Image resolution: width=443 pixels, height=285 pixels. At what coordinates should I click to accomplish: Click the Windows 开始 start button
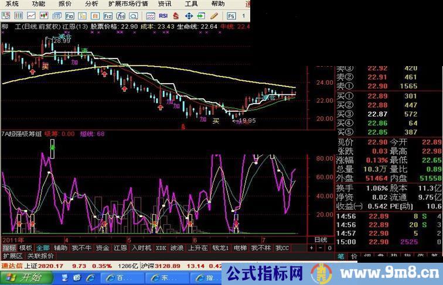(26, 277)
